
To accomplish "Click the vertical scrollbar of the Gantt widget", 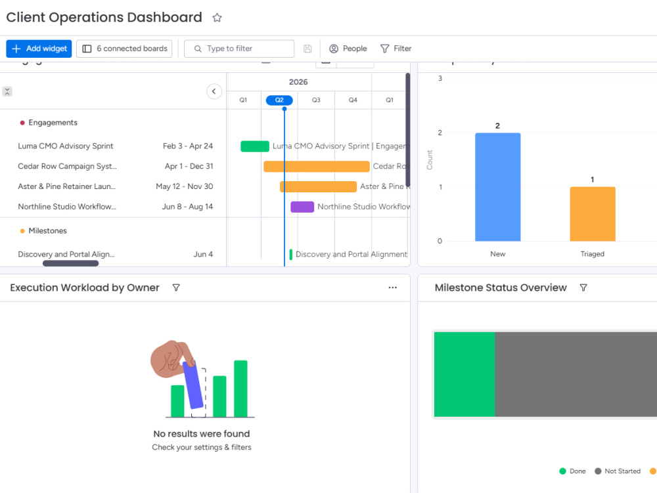I will 408,130.
